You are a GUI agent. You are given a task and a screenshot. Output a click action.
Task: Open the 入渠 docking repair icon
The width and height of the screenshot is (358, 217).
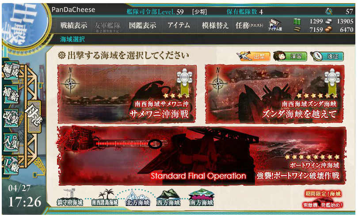[x=11, y=142]
